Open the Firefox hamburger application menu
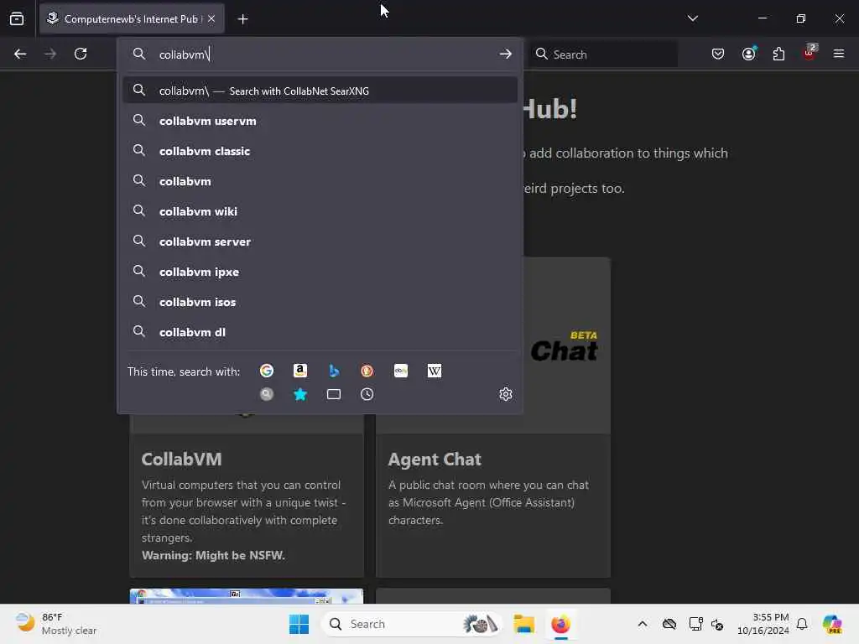859x644 pixels. pyautogui.click(x=838, y=54)
